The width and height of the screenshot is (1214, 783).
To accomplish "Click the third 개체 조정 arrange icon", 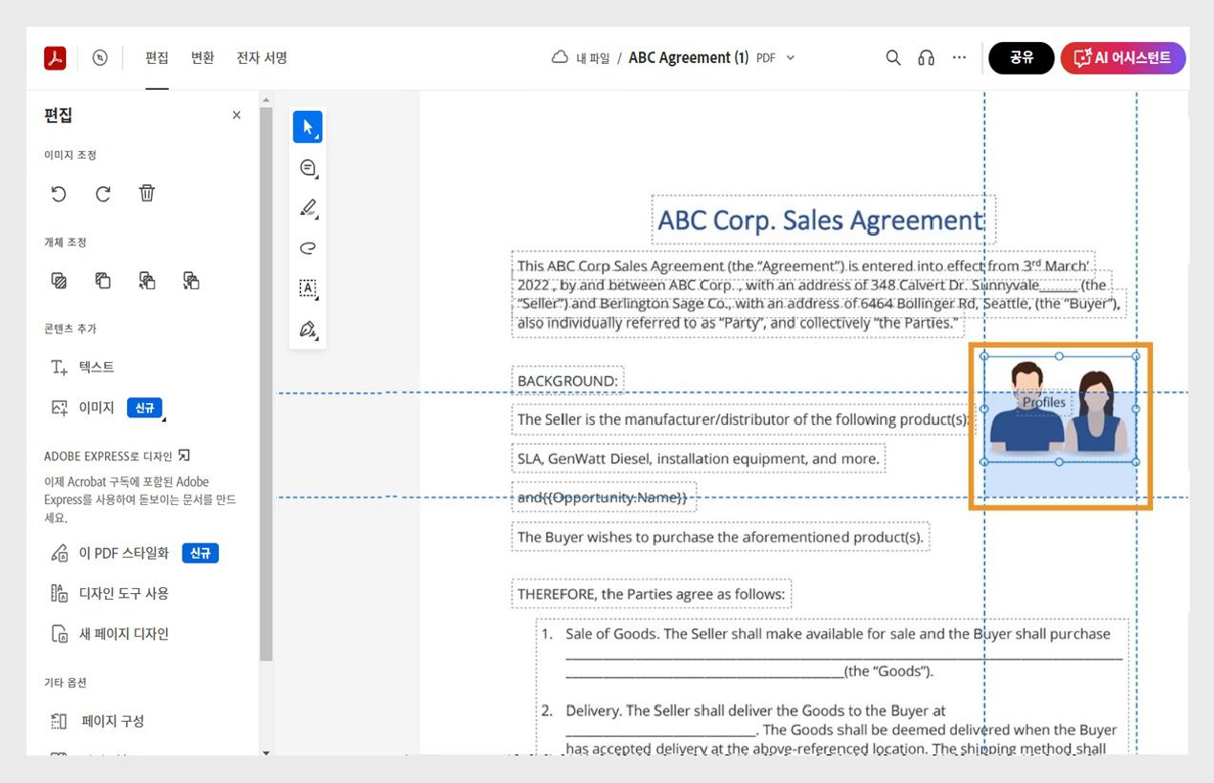I will pyautogui.click(x=147, y=281).
